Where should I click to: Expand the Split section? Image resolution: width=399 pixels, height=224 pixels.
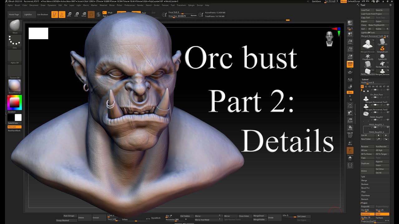[x=363, y=177]
